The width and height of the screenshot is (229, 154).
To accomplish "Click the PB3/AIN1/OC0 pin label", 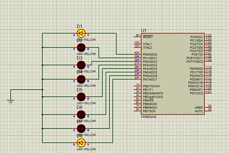I will [153, 97].
